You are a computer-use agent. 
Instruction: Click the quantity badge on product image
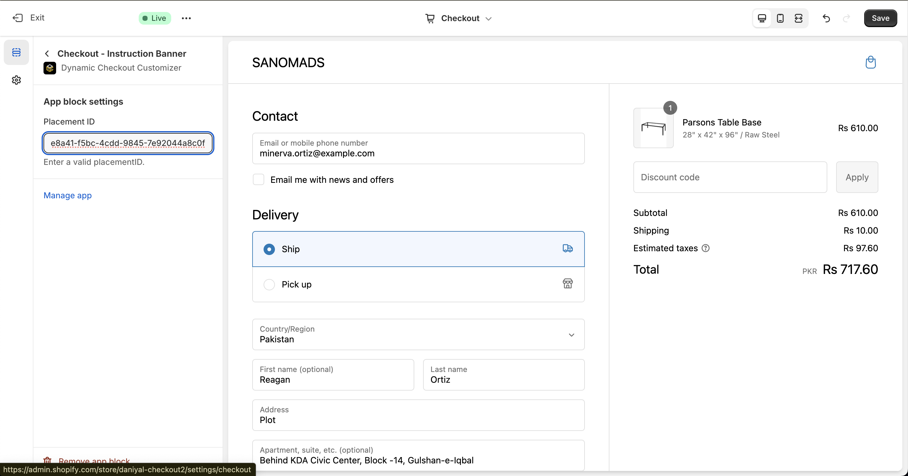pos(670,108)
